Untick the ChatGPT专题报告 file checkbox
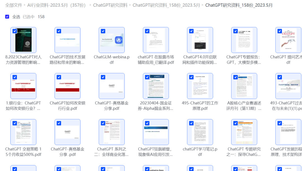Image resolution: width=302 pixels, height=171 pixels. (235, 31)
